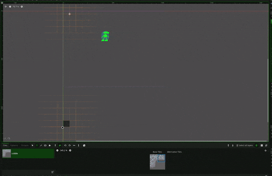The width and height of the screenshot is (272, 176).
Task: Flip tile horizontally
Action: [74, 145]
